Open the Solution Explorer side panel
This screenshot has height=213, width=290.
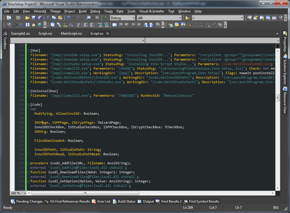coord(285,69)
